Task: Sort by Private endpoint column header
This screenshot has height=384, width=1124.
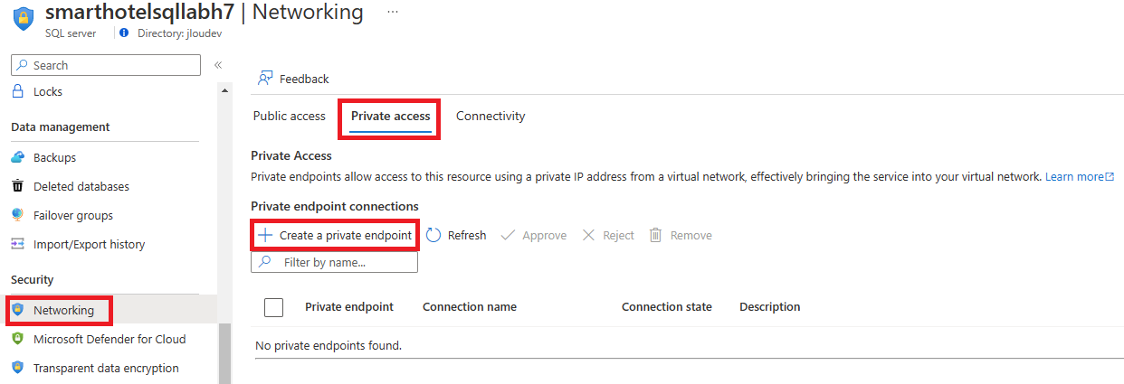Action: (x=349, y=307)
